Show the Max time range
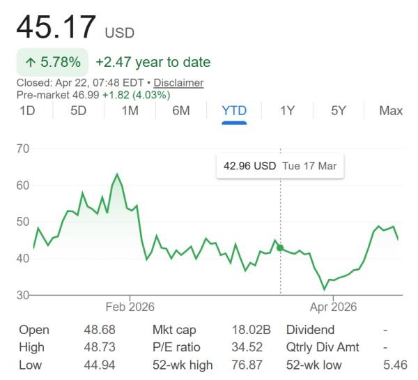The image size is (418, 380). [391, 110]
